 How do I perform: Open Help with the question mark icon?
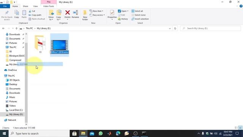[x=241, y=6]
